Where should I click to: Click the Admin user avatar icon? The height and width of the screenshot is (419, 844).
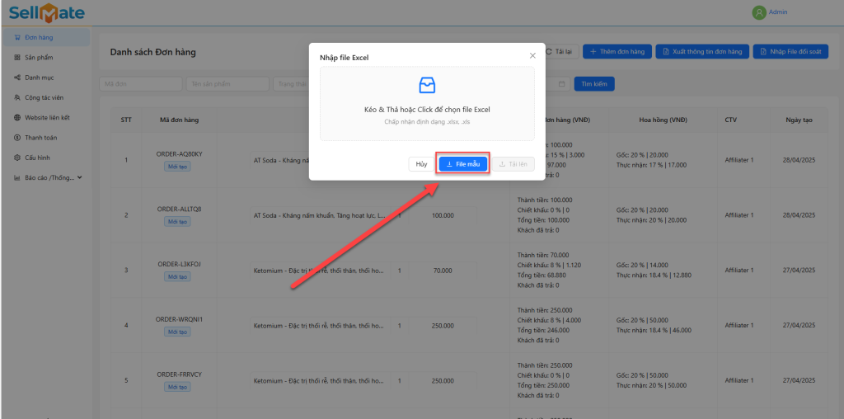pos(758,12)
